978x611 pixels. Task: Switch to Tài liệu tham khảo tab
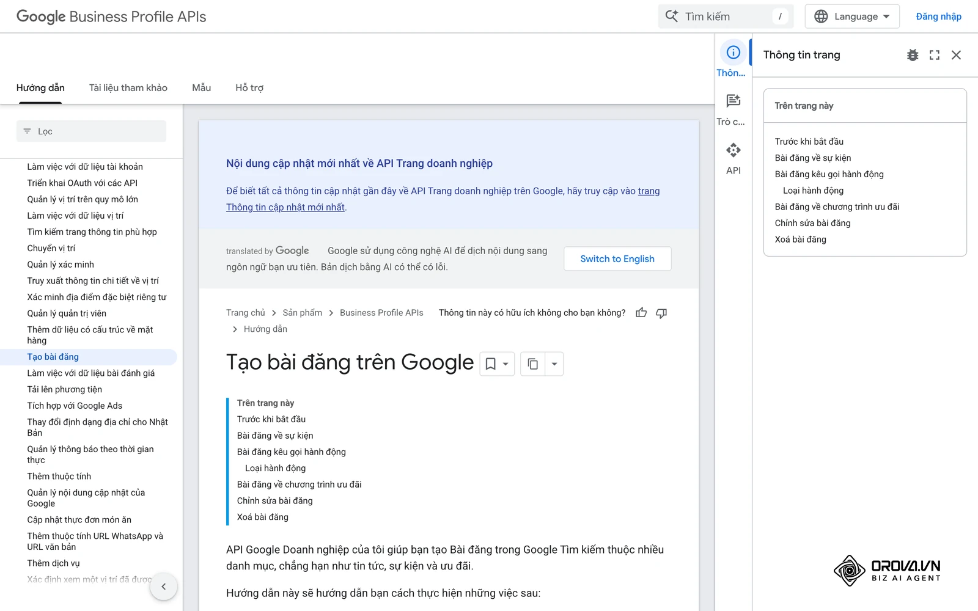128,87
